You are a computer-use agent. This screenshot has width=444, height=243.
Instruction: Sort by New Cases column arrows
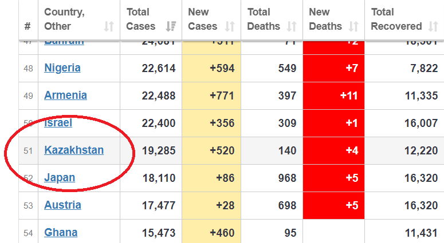(230, 26)
